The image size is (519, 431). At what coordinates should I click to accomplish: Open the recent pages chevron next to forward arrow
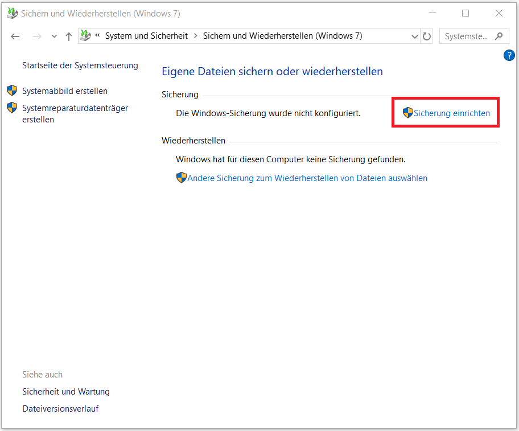coord(54,36)
